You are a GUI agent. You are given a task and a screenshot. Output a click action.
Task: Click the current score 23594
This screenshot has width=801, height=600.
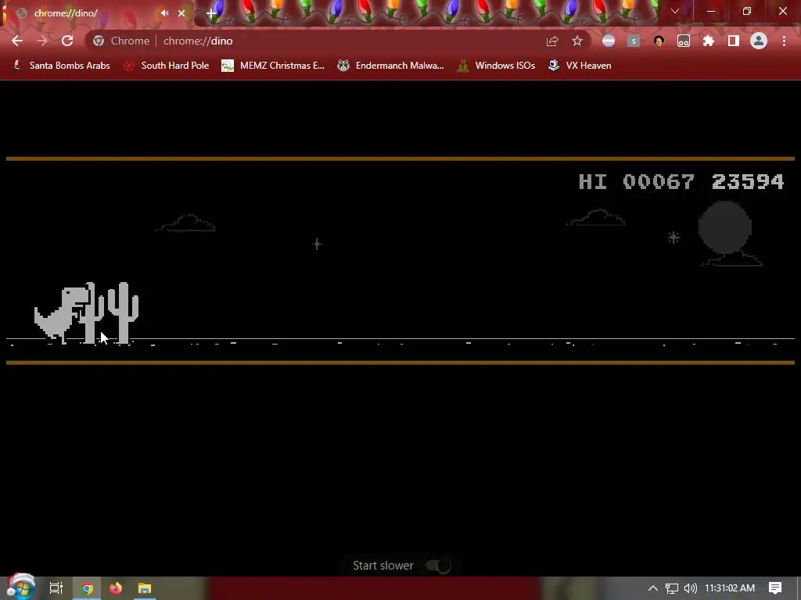coord(747,181)
